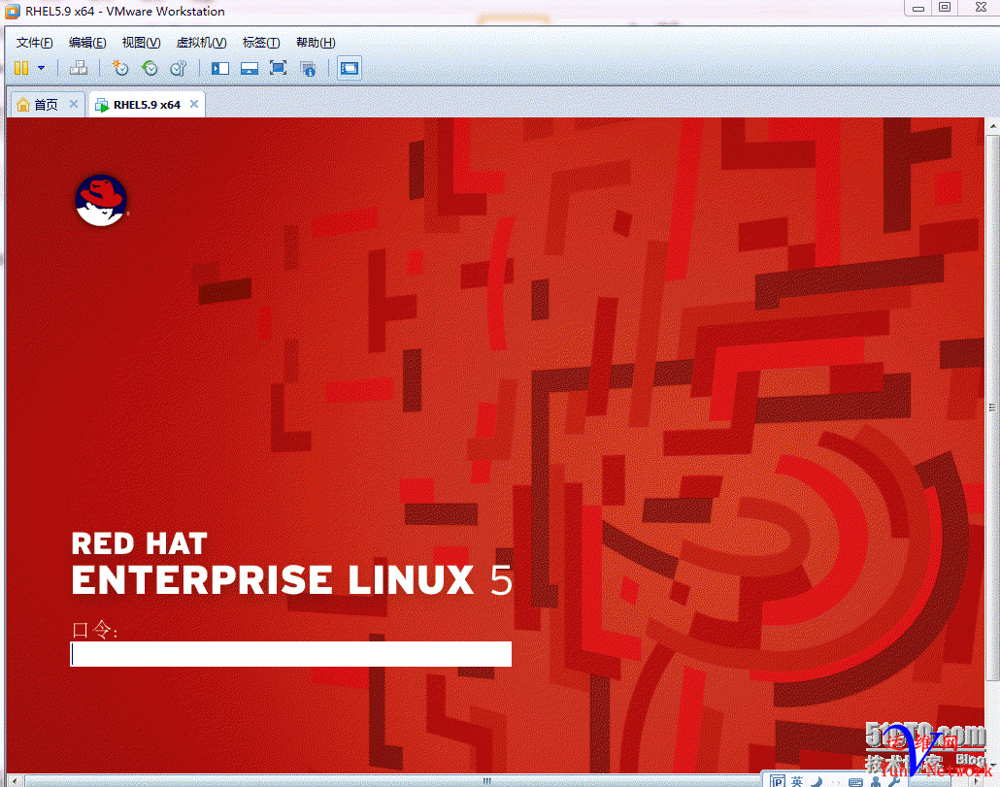
Task: Open the 文件(F) menu
Action: (34, 43)
